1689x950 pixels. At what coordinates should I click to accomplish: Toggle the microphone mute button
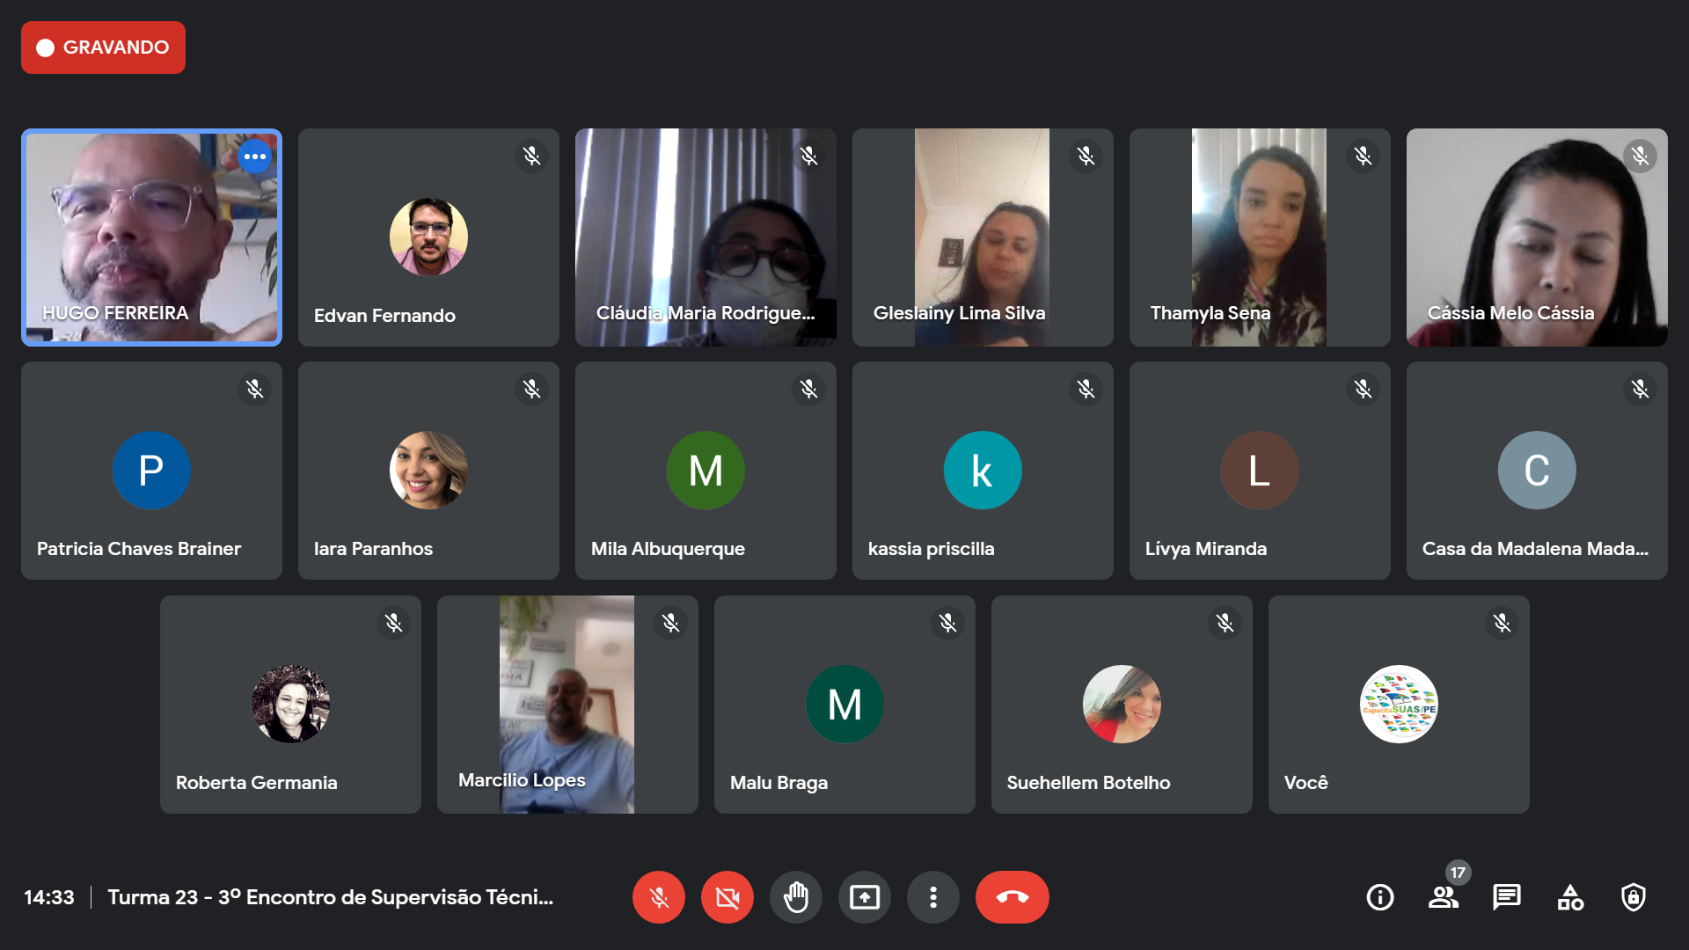pos(658,897)
